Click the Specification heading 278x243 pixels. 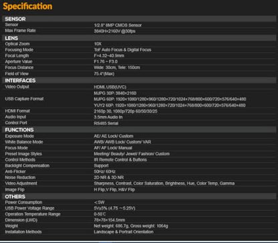pos(27,6)
